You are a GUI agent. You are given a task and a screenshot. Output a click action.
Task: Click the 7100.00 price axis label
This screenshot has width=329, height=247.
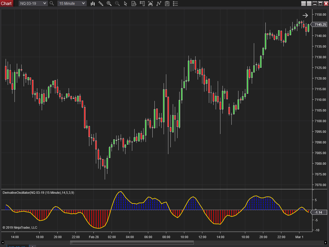pyautogui.click(x=320, y=121)
